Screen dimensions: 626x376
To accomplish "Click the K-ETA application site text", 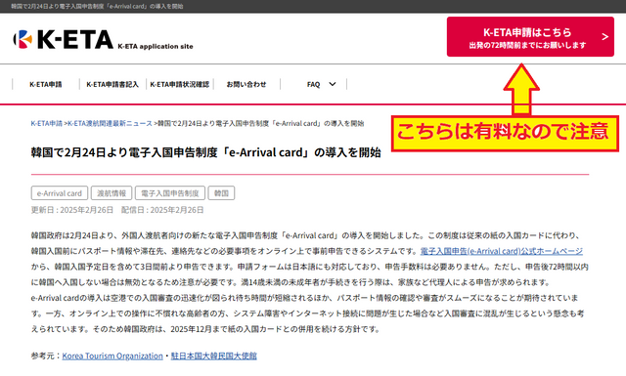I will point(156,46).
